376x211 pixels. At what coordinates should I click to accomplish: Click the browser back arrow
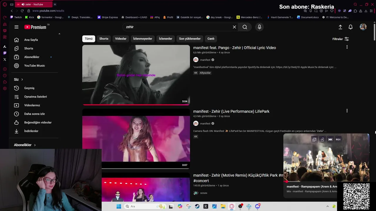point(12,11)
